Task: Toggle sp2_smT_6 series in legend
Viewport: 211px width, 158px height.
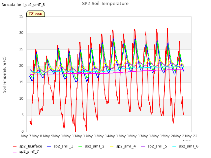Action: tap(185, 146)
